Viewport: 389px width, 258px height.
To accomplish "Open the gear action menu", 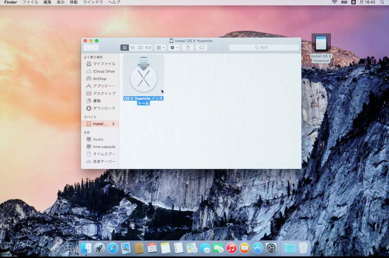I will point(174,47).
